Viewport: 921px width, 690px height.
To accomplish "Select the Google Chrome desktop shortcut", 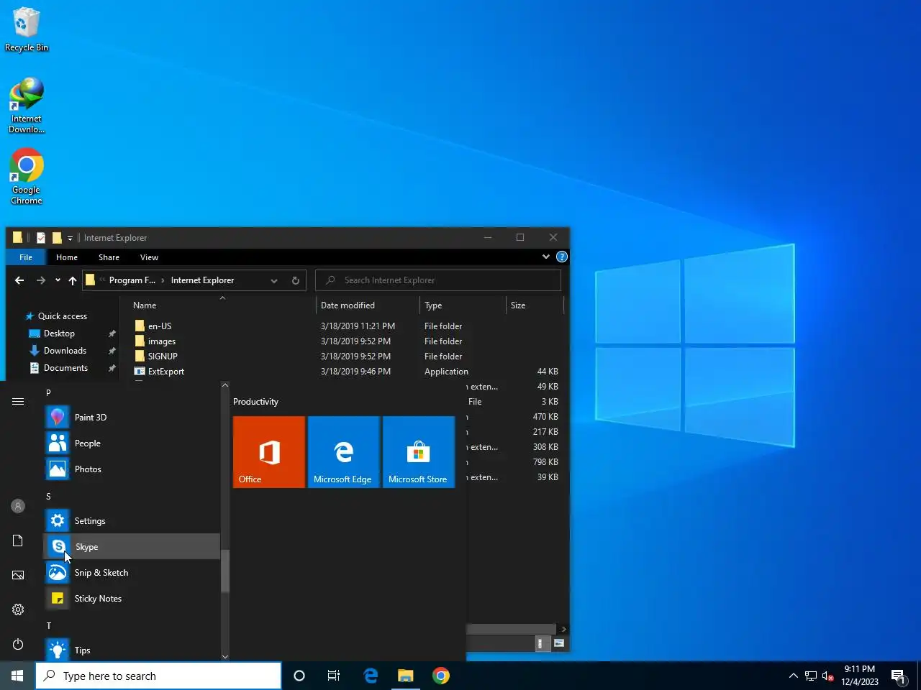I will [x=27, y=177].
